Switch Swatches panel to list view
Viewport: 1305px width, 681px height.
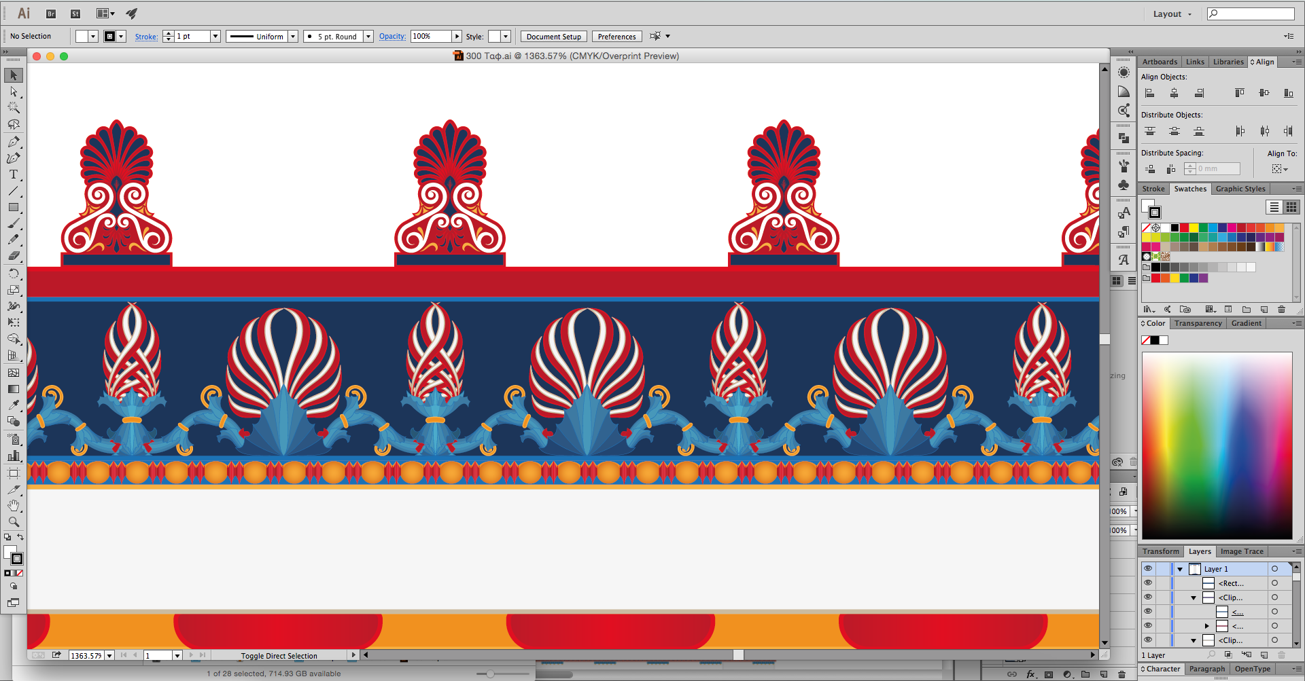click(1274, 207)
